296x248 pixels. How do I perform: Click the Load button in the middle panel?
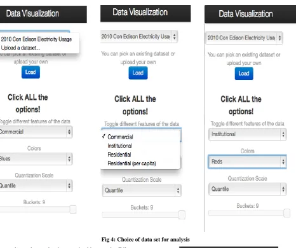138,73
